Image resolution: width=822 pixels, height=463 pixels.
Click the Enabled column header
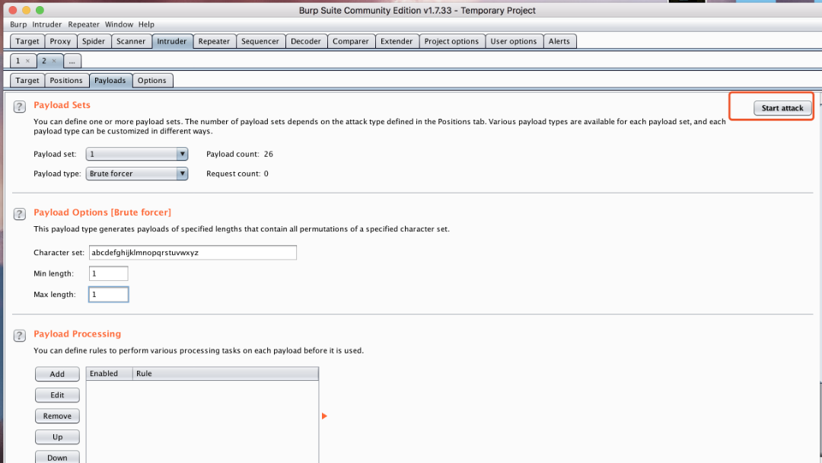(110, 373)
